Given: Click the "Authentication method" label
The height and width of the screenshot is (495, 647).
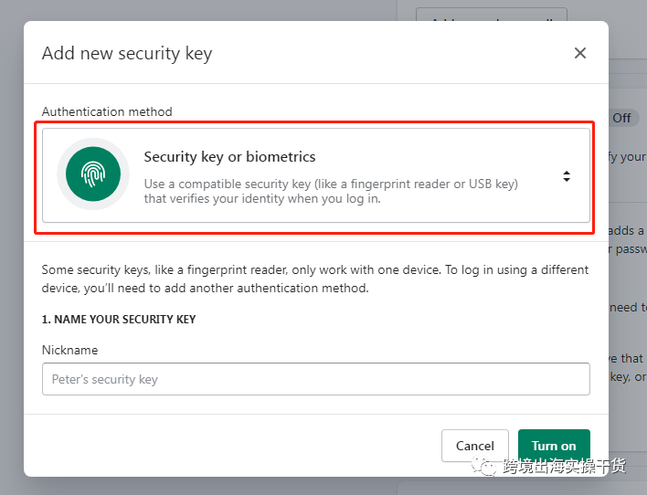Looking at the screenshot, I should coord(107,111).
